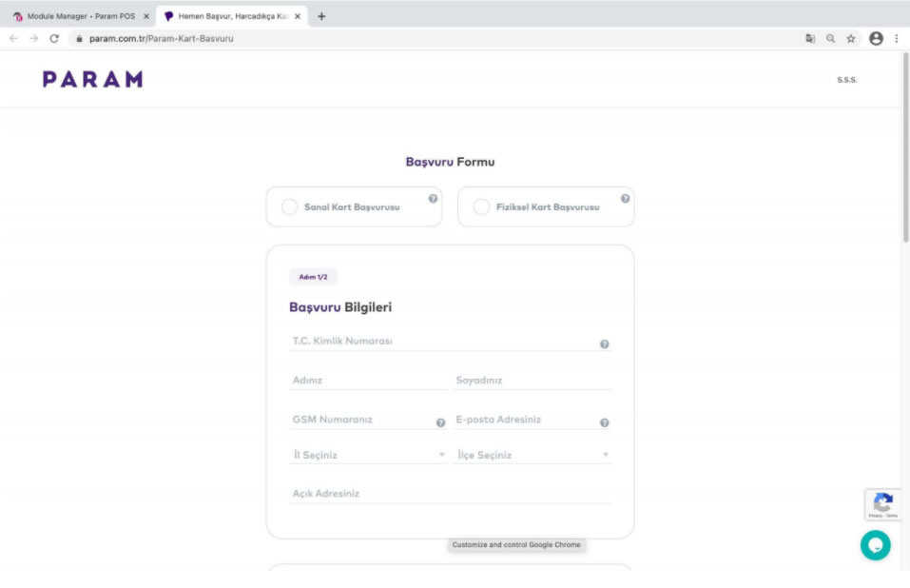This screenshot has height=588, width=910.
Task: Click the page vertical scrollbar
Action: (x=905, y=148)
